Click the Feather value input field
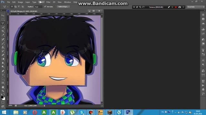The height and width of the screenshot is (115, 206). [38, 7]
